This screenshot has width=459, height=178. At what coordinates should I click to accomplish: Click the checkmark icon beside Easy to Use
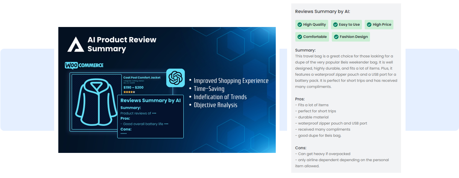click(x=336, y=25)
